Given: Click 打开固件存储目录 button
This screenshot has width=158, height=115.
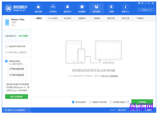Looking at the screenshot, I should point(16,75).
